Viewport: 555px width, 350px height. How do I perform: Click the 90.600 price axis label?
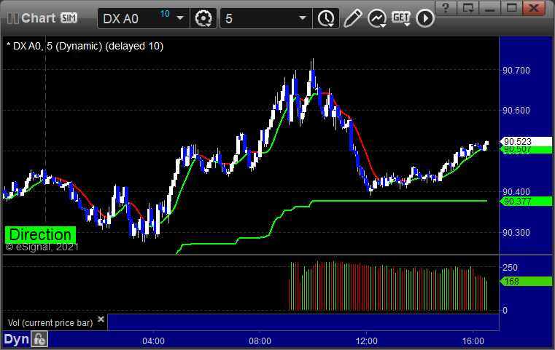point(516,111)
